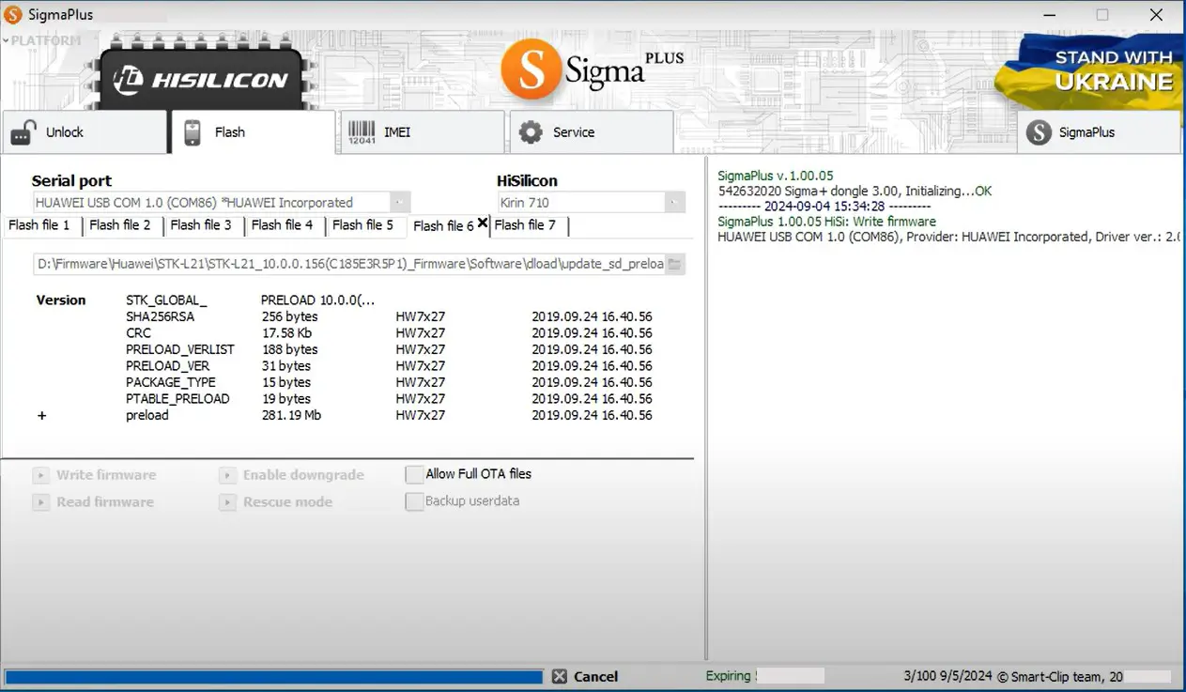
Task: Select the preload 281.19 Mb row
Action: (390, 415)
